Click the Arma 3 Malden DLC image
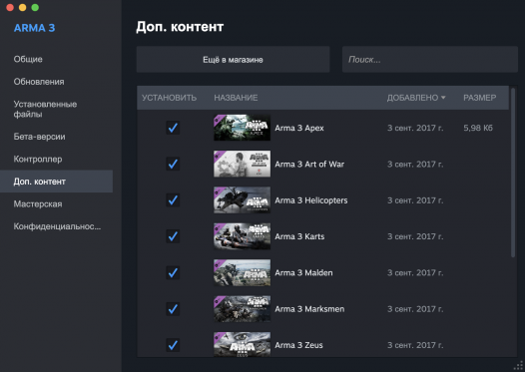 tap(242, 272)
